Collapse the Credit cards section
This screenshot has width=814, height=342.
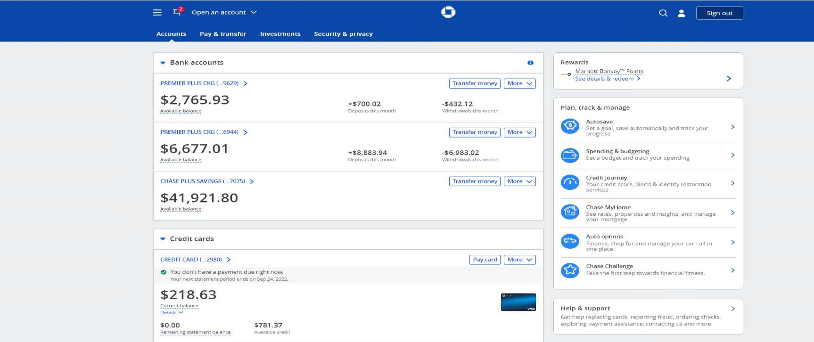click(163, 239)
